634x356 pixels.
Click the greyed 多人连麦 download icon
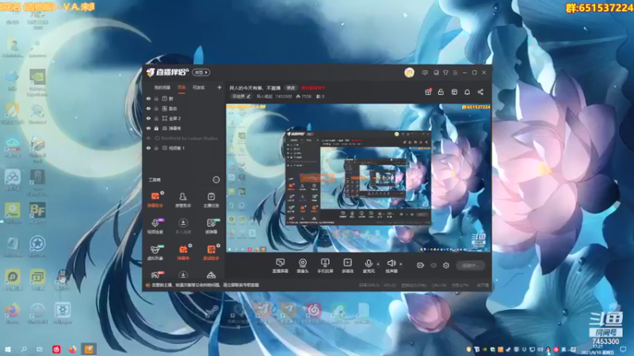point(183,223)
